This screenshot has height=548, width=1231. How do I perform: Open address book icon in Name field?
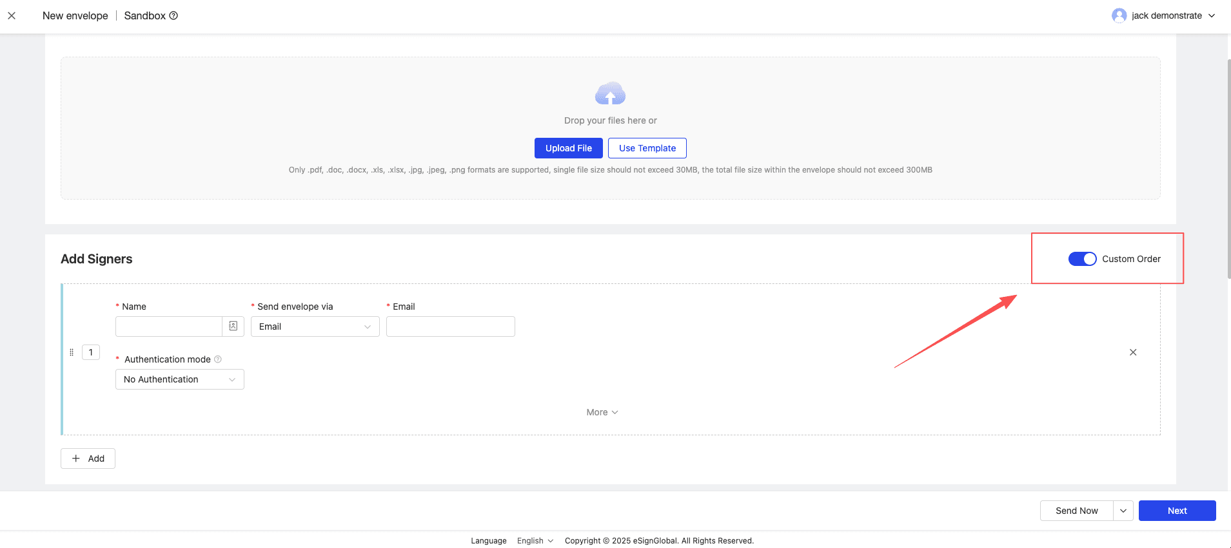(x=233, y=326)
